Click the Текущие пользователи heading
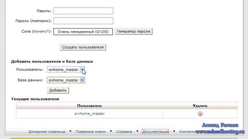This screenshot has width=248, height=139. [35, 99]
